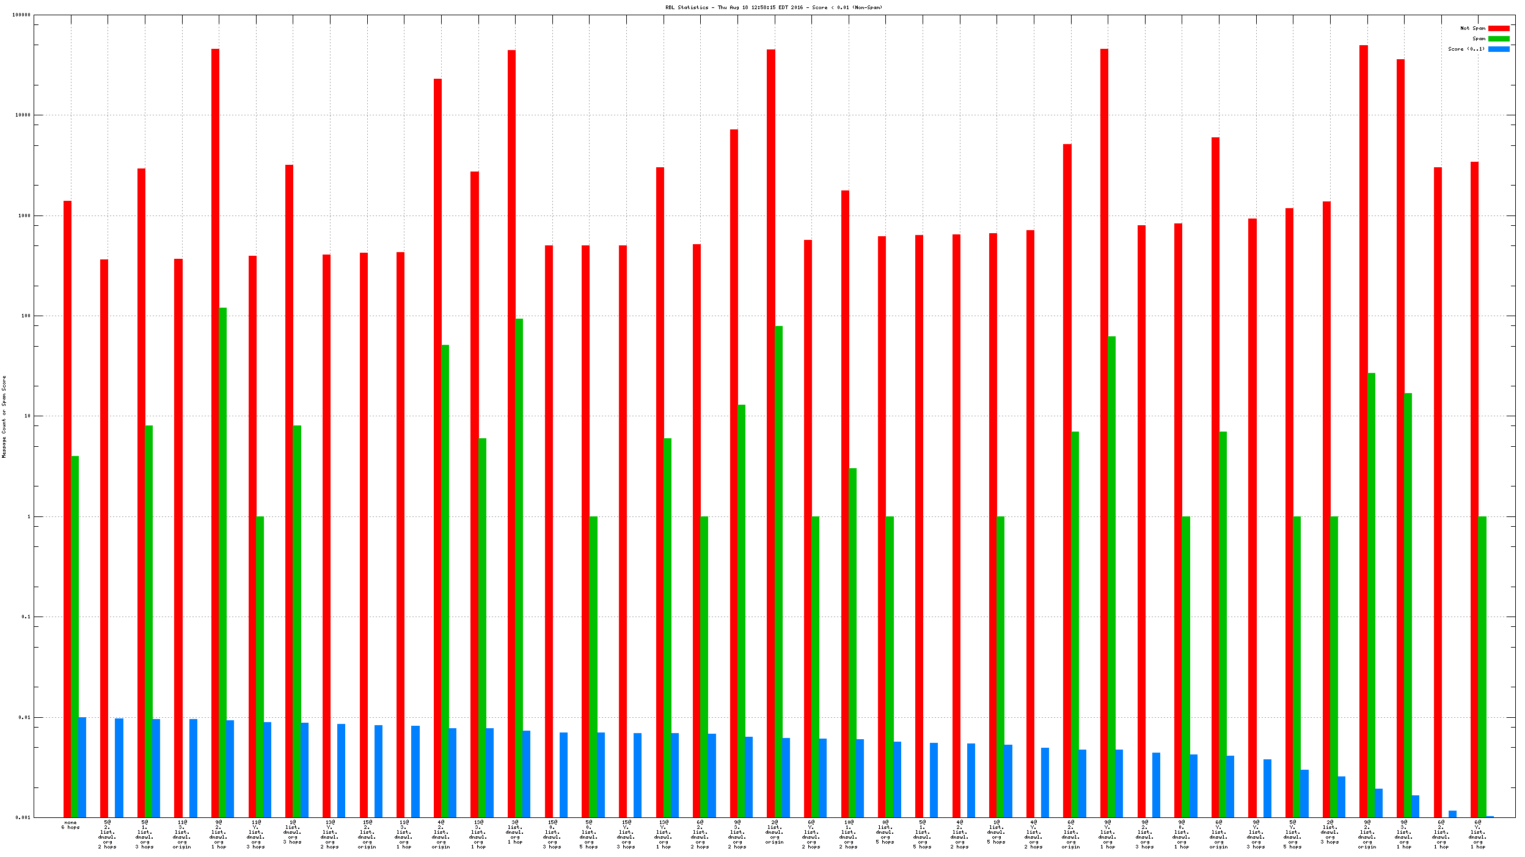Click the '5@ 2. list.dnswl.org 2 hops' label
This screenshot has height=857, width=1525.
[108, 834]
